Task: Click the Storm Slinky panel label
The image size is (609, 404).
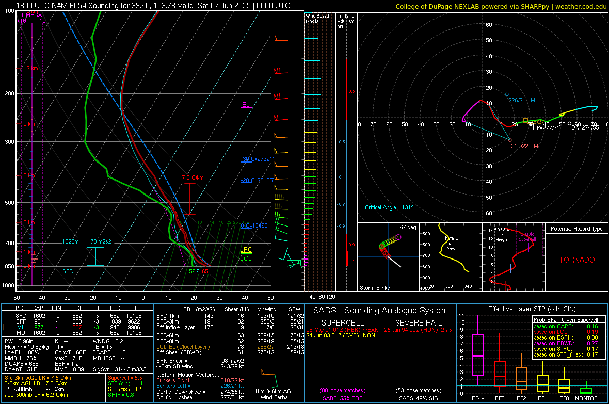Action: point(374,288)
